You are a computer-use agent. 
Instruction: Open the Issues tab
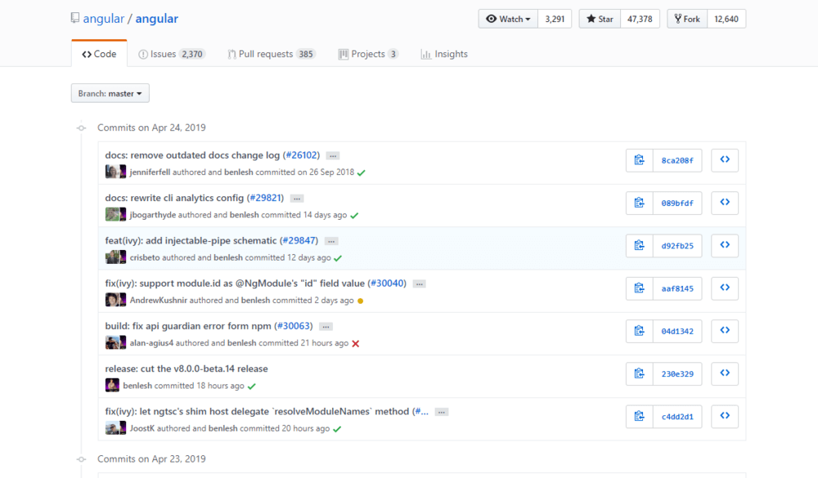tap(172, 54)
